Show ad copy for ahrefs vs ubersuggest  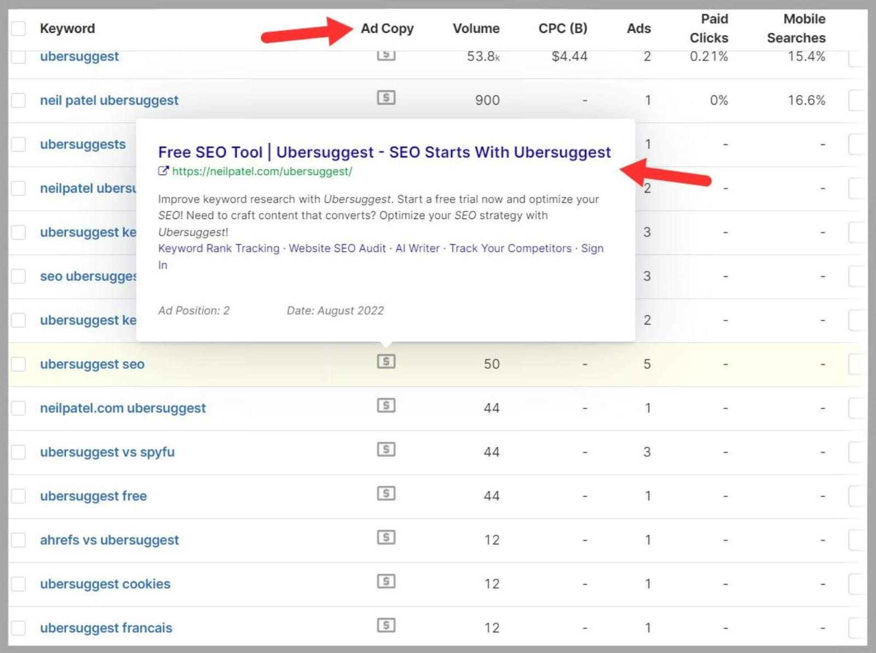pos(386,538)
